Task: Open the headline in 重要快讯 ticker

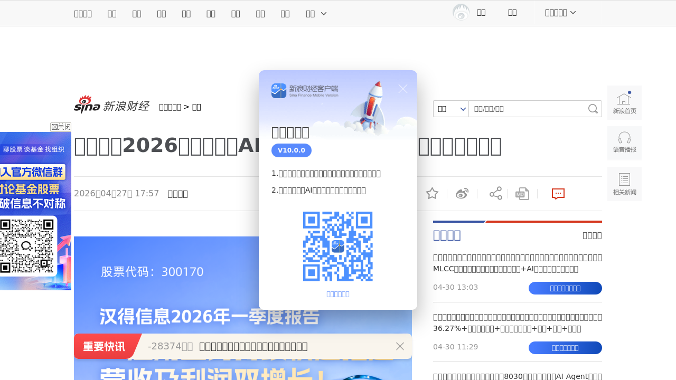Action: pos(253,346)
